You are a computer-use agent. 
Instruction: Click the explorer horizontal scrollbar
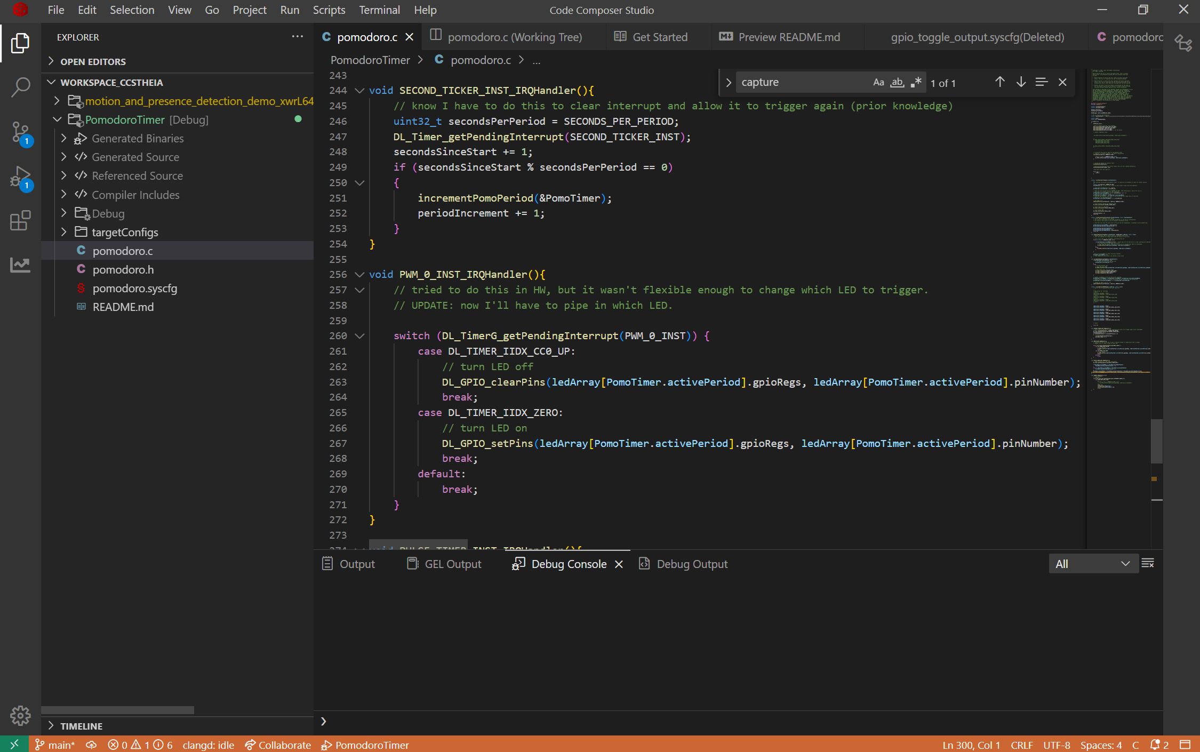(x=118, y=710)
